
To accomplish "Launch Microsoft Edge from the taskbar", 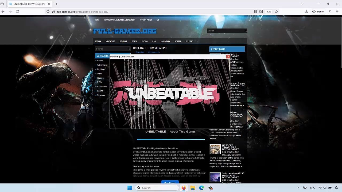I will click(201, 188).
